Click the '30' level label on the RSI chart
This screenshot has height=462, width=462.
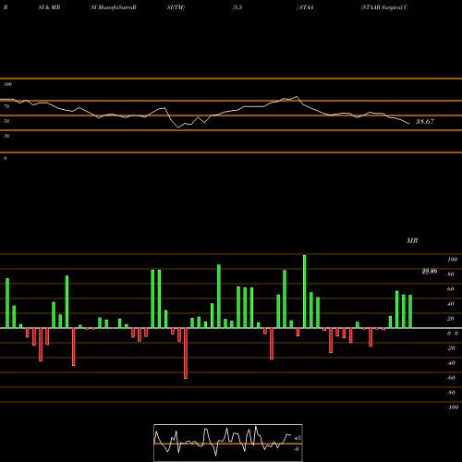[x=6, y=136]
